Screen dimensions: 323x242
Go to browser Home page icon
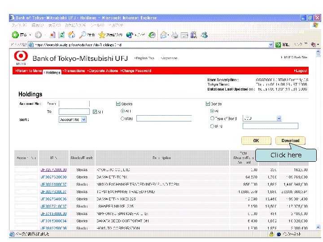72,35
